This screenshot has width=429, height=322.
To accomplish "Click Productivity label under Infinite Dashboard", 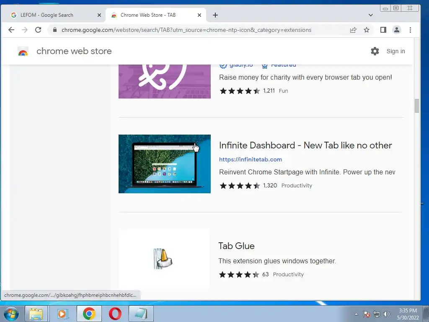I will click(x=297, y=186).
